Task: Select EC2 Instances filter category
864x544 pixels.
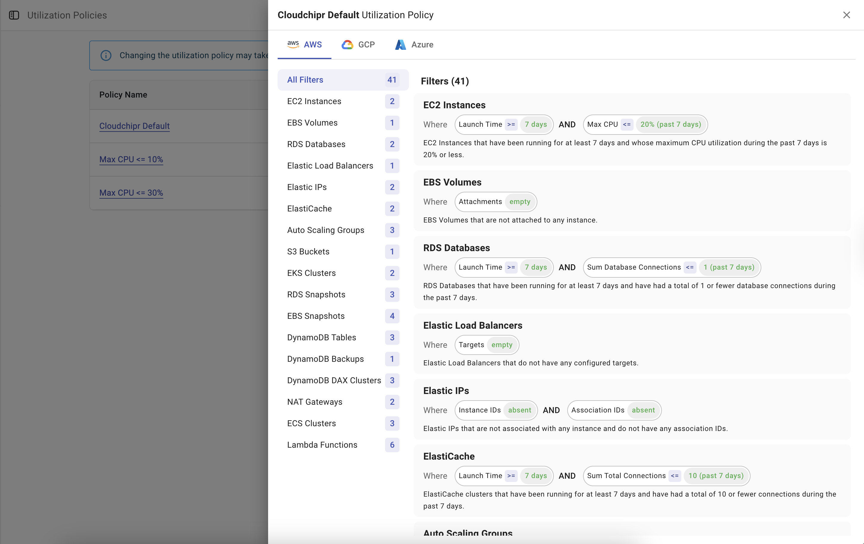Action: click(314, 101)
